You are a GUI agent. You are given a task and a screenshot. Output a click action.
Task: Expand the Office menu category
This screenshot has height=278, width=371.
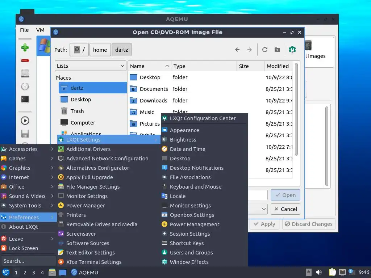tap(28, 187)
